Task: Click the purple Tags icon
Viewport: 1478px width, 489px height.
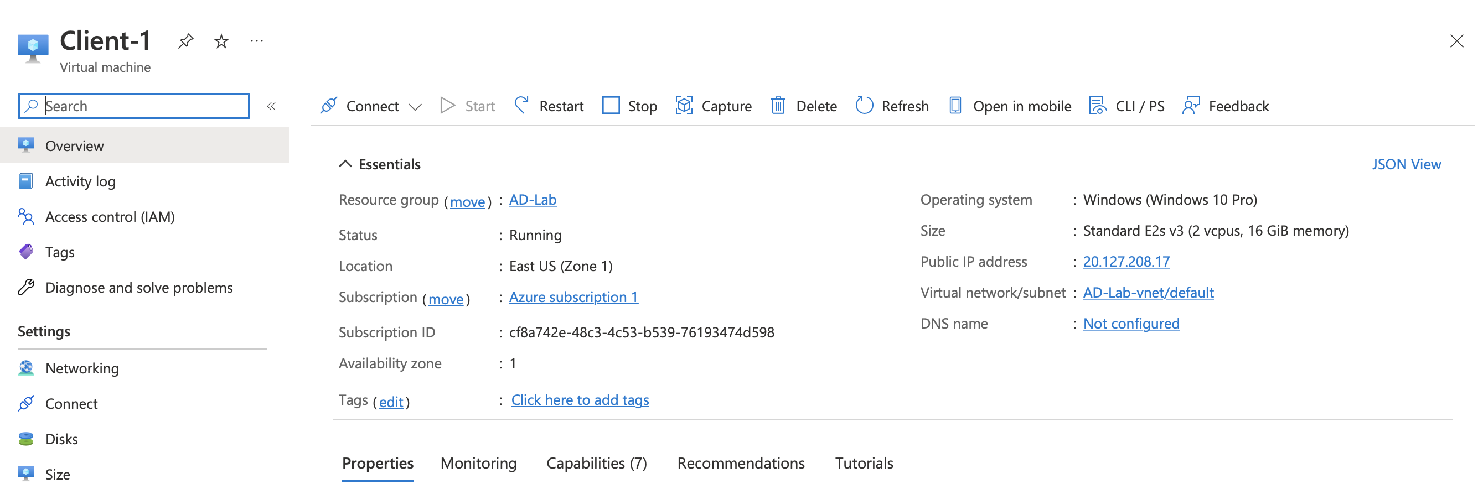Action: pos(26,252)
